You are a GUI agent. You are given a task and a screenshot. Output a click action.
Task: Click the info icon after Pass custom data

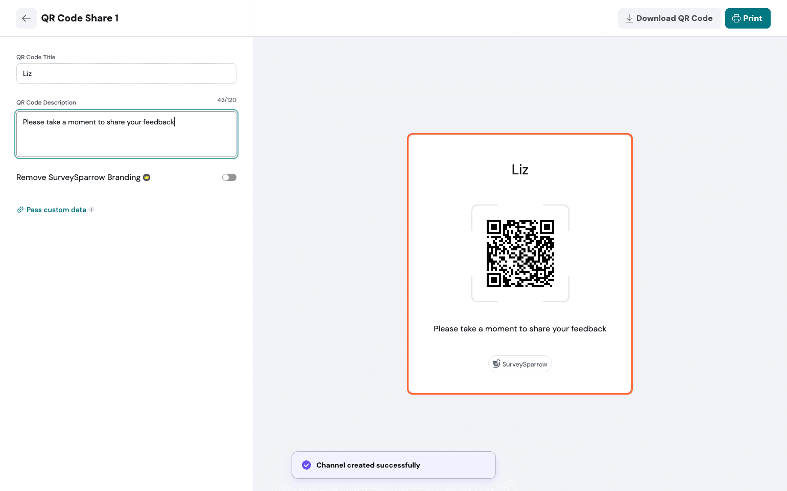point(91,210)
